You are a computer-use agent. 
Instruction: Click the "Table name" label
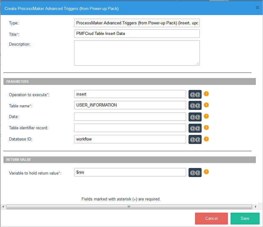tap(21, 106)
